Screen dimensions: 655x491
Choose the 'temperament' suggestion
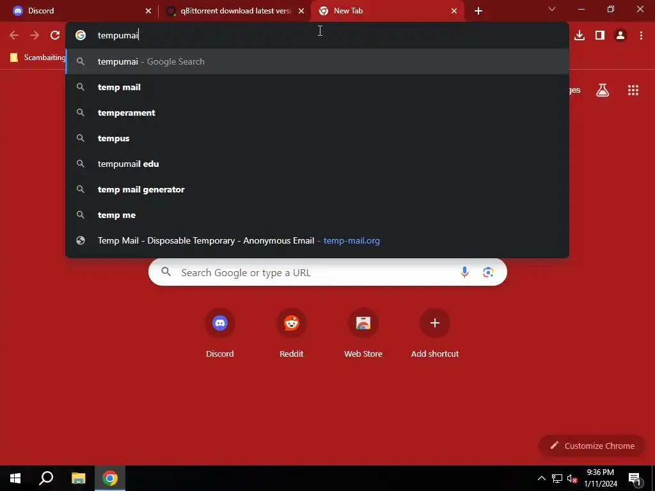click(x=317, y=113)
